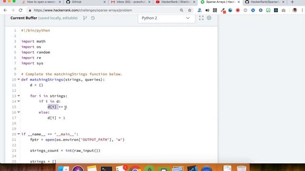Open Terminal from the dock
This screenshot has width=305, height=171.
106,169
